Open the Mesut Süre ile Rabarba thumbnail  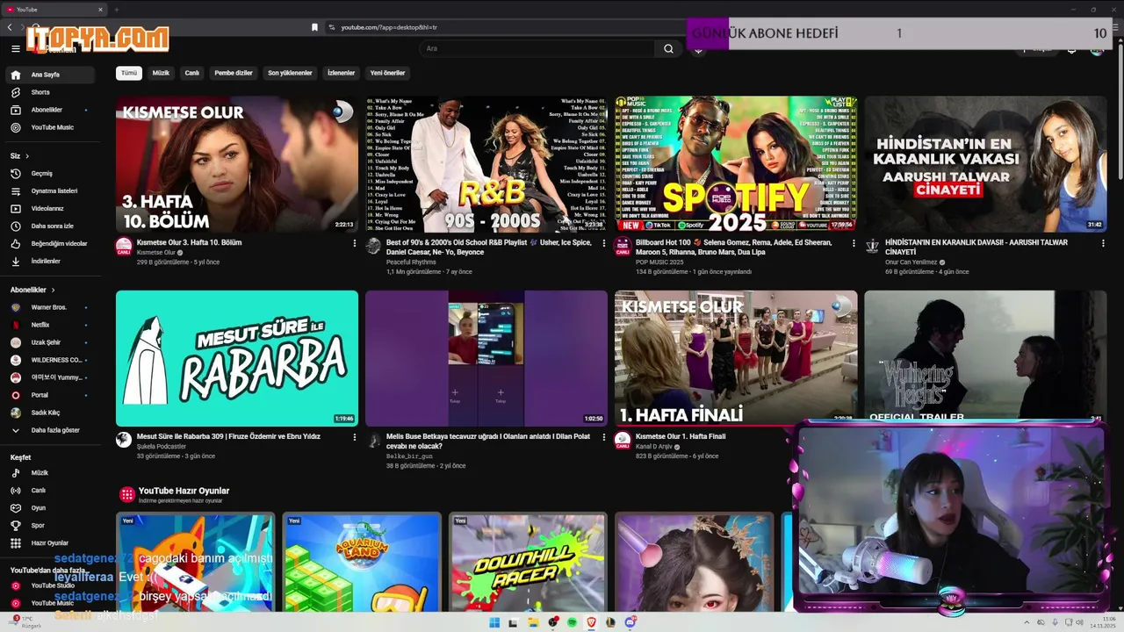[237, 358]
